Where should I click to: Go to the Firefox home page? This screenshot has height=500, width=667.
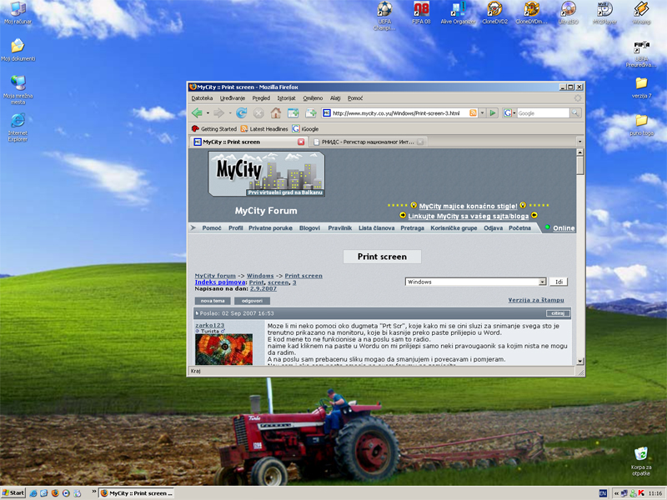click(276, 113)
